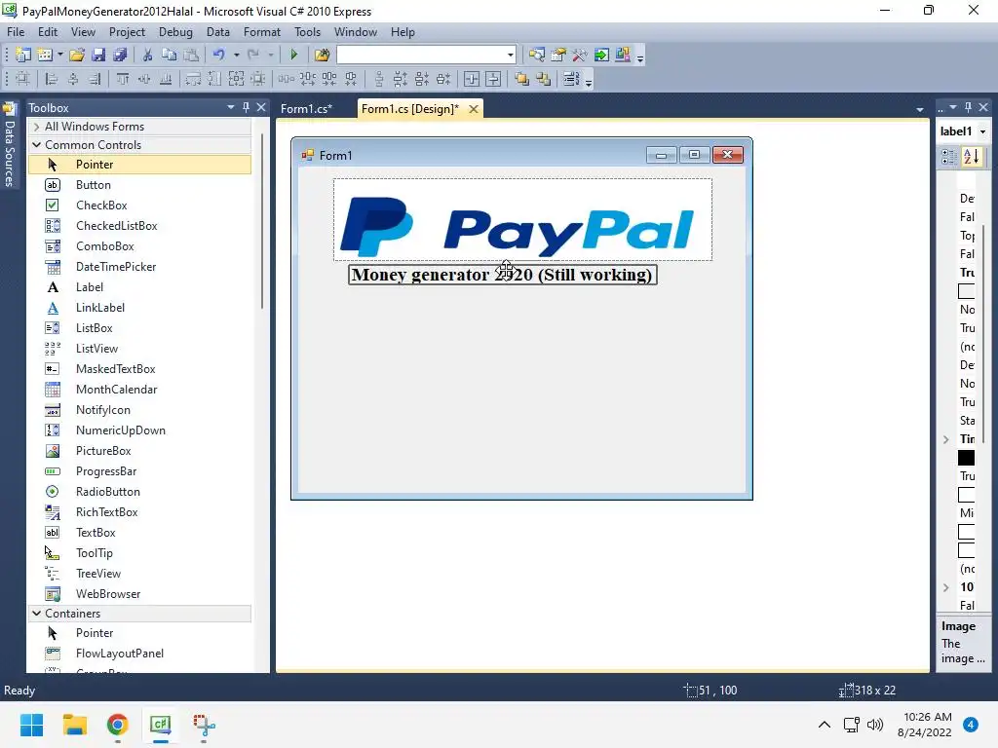
Task: Start debugging with the green play icon
Action: pos(294,55)
